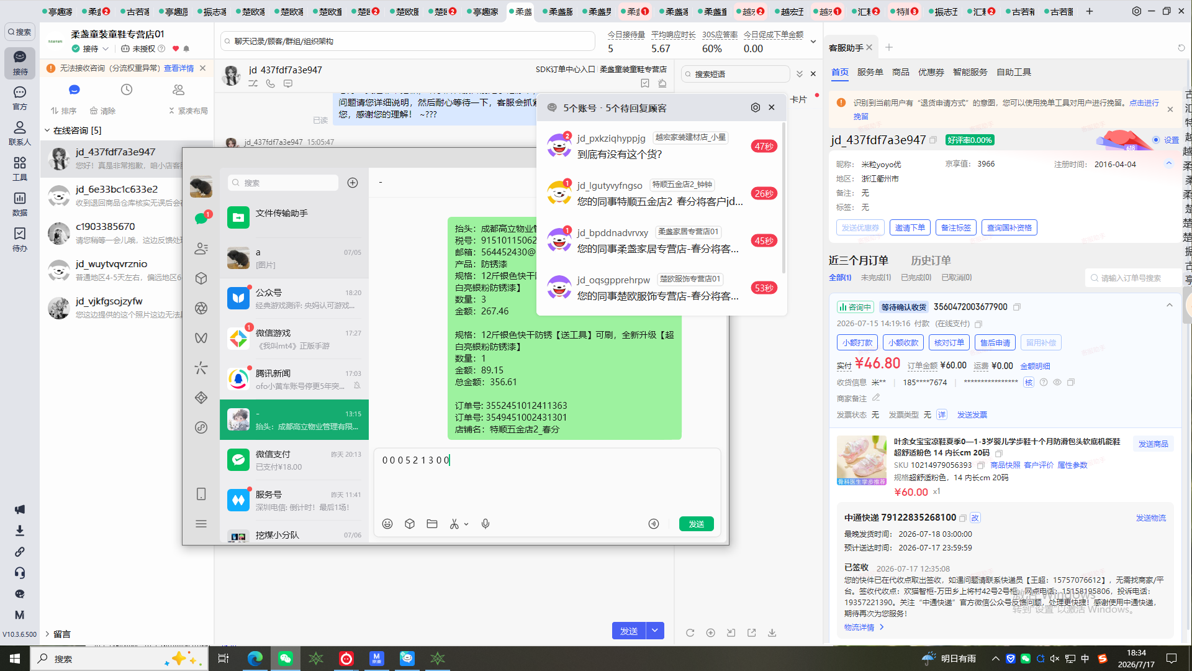Image resolution: width=1192 pixels, height=671 pixels.
Task: Open WeChat mini programs icon
Action: (201, 427)
